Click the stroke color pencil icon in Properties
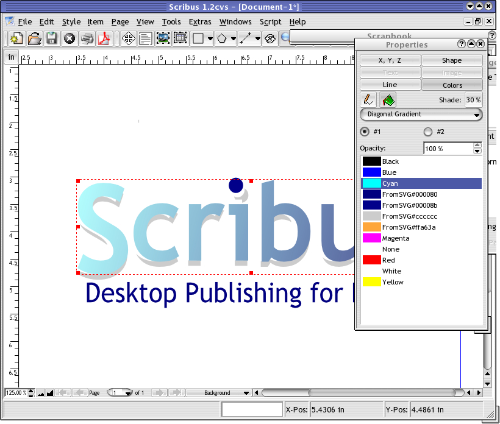The width and height of the screenshot is (500, 424). (x=368, y=100)
